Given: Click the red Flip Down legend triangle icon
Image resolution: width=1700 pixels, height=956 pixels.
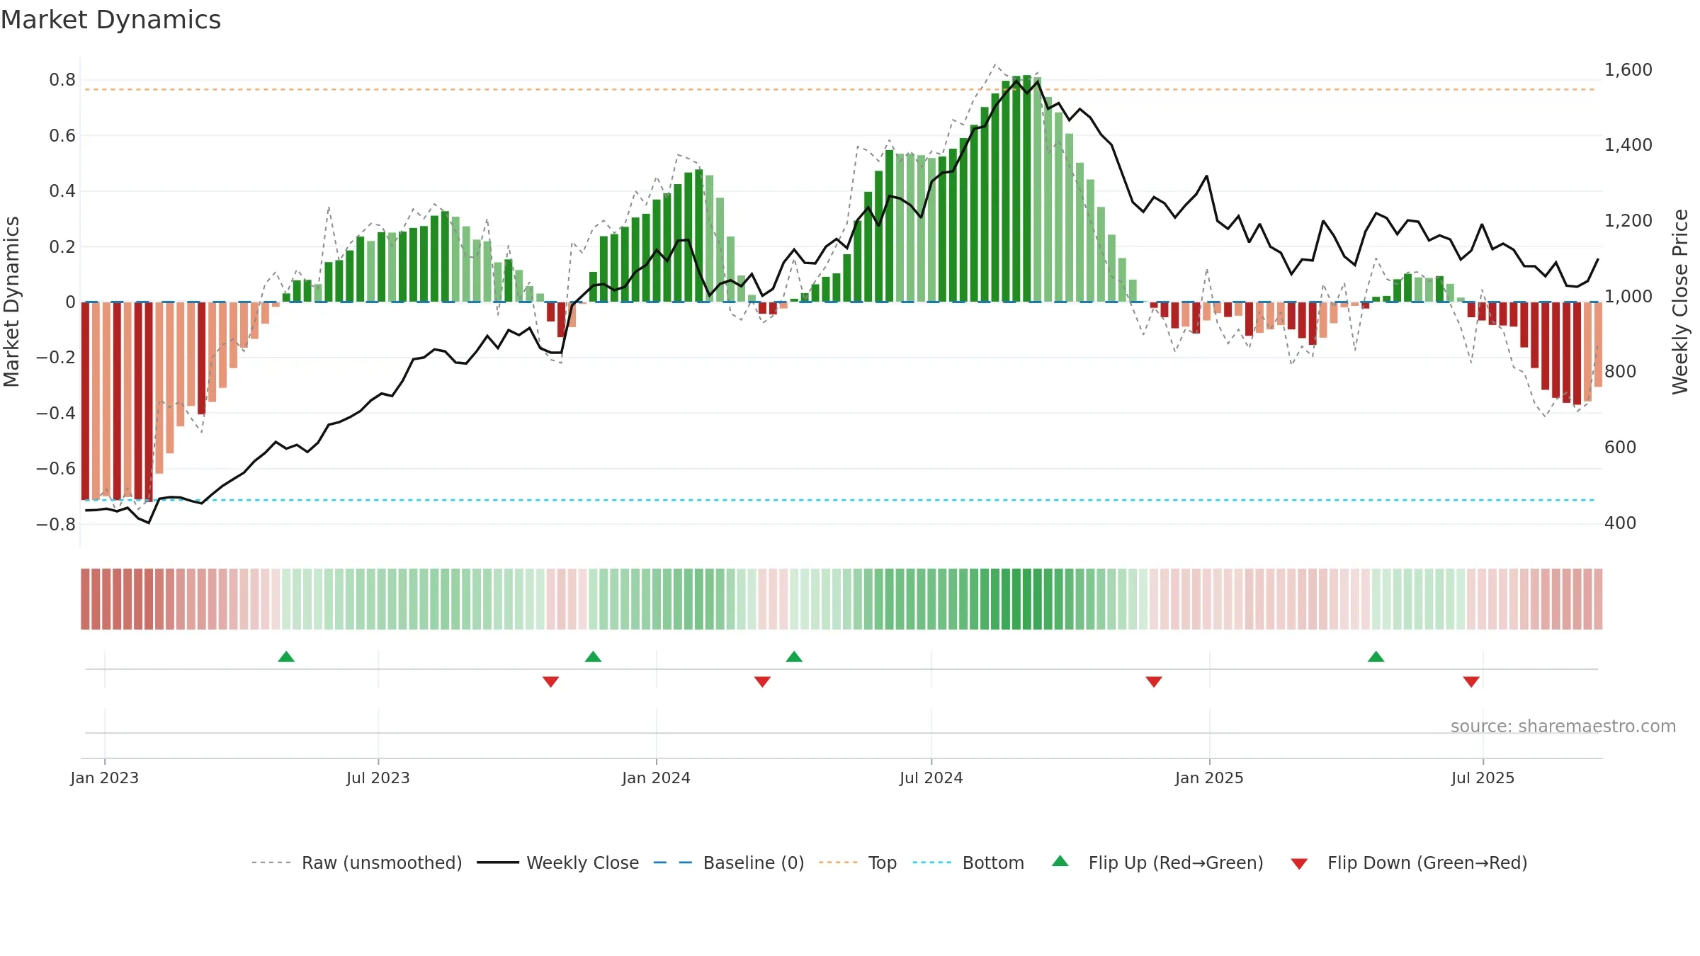Looking at the screenshot, I should coord(1299,864).
